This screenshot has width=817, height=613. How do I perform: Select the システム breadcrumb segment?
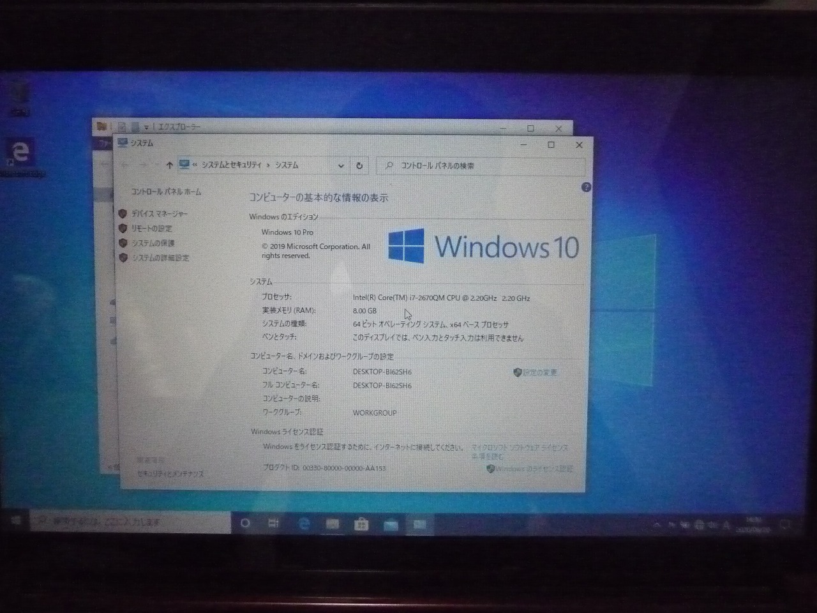tap(287, 165)
